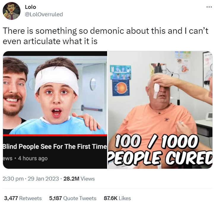Open the 2:30 pm tweet timestamp
Image resolution: width=216 pixels, height=206 pixels.
click(13, 179)
